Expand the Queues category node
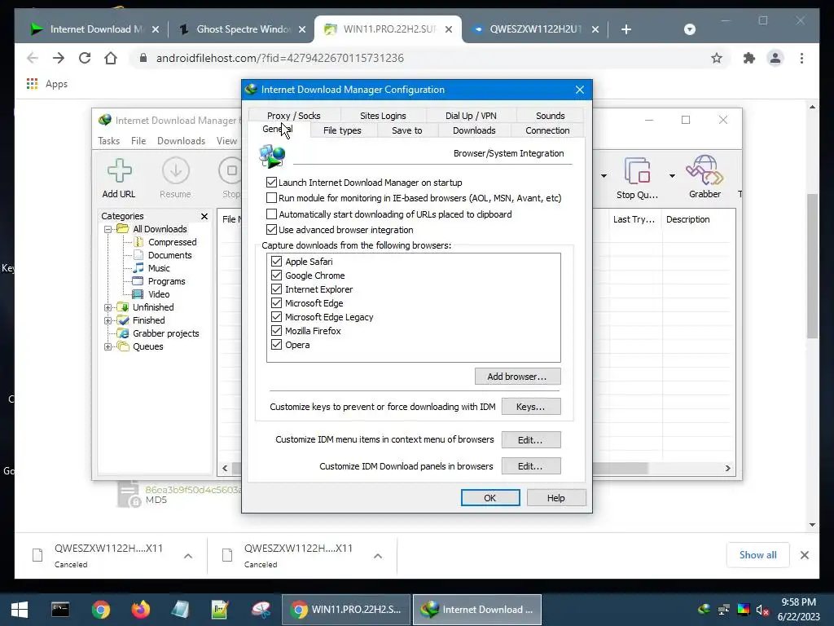The width and height of the screenshot is (834, 626). click(x=108, y=346)
